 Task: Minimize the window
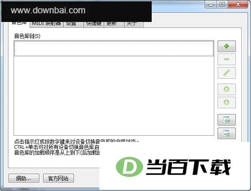211,5
